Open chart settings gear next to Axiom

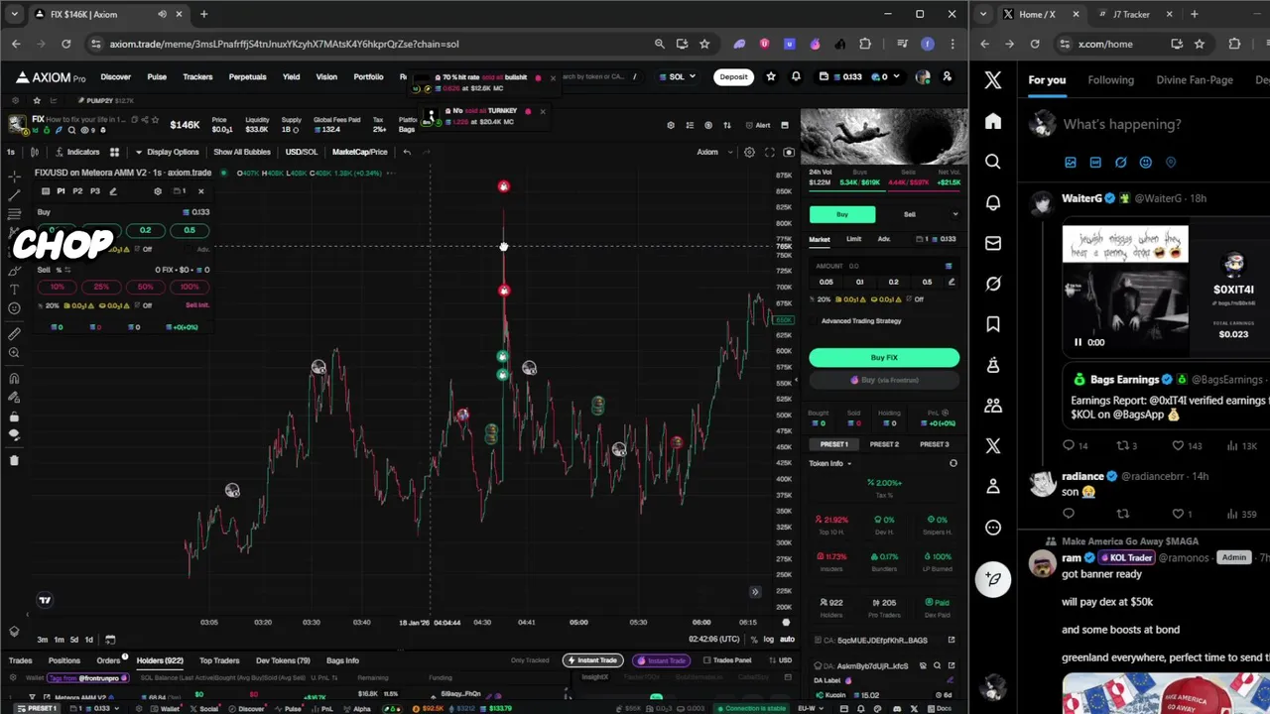tap(749, 152)
